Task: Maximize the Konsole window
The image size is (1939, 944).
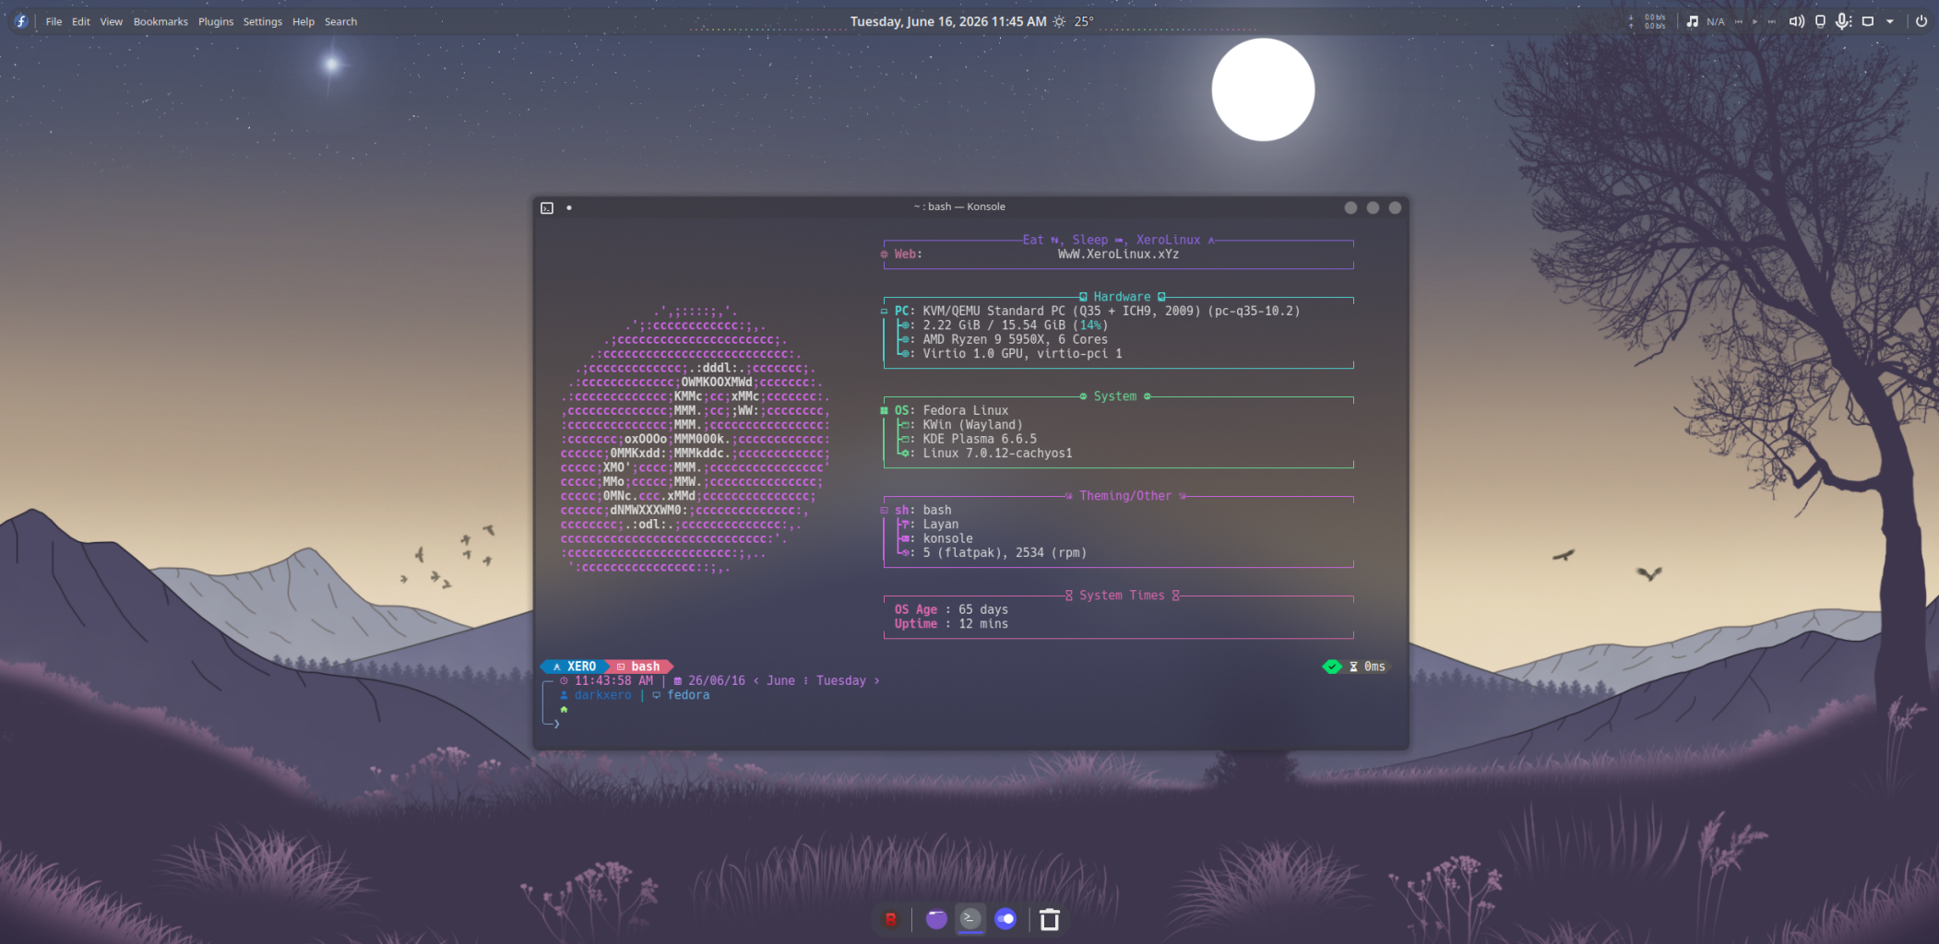Action: [x=1373, y=207]
